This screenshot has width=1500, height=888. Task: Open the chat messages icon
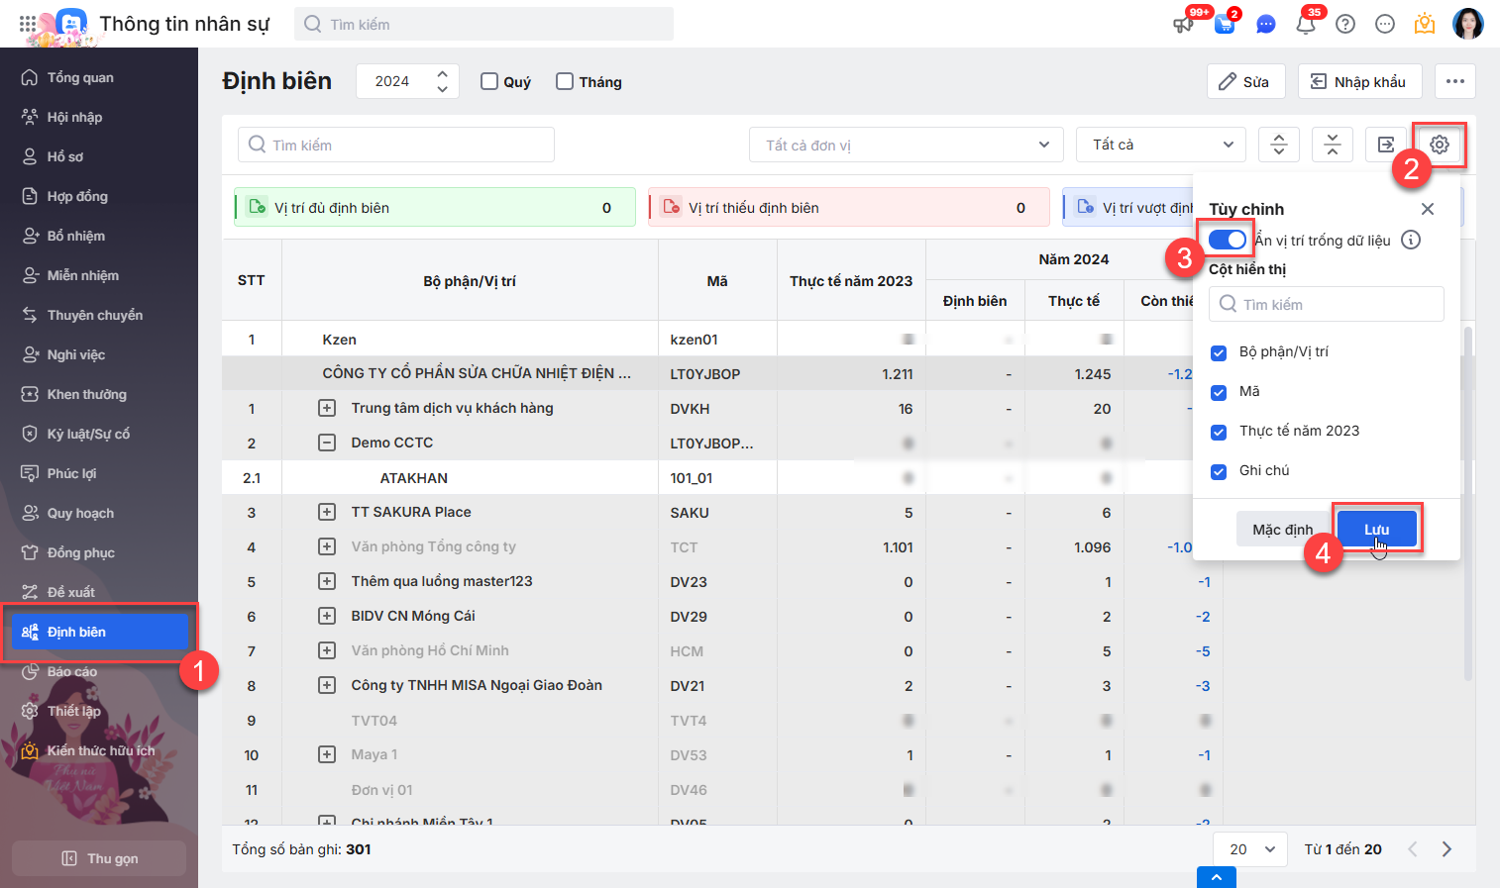click(1265, 24)
